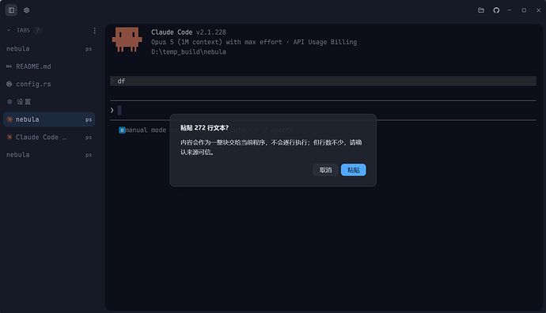Screen dimensions: 546x313
Task: Click the Claude icon on active nebula tab
Action: click(9, 119)
